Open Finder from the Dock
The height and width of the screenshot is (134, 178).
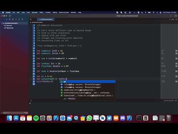[9, 118]
